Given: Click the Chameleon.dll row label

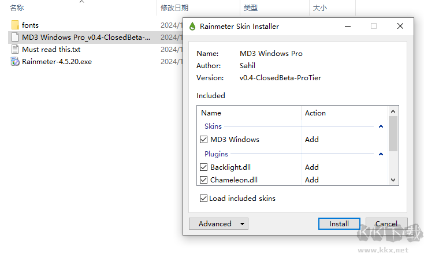Looking at the screenshot, I should 234,180.
